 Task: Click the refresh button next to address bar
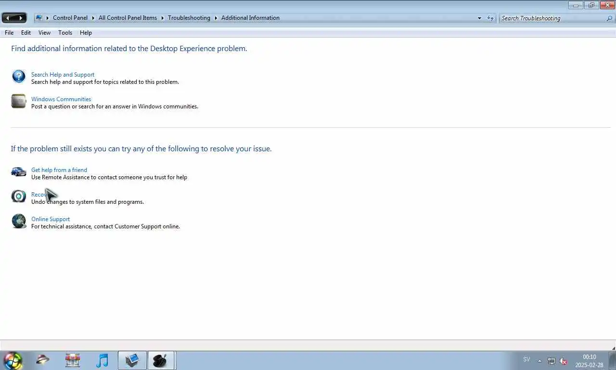pos(490,18)
